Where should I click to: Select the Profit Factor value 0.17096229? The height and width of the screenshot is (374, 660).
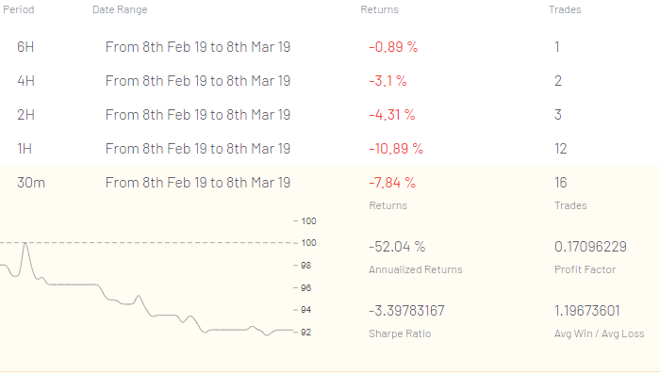pos(590,247)
